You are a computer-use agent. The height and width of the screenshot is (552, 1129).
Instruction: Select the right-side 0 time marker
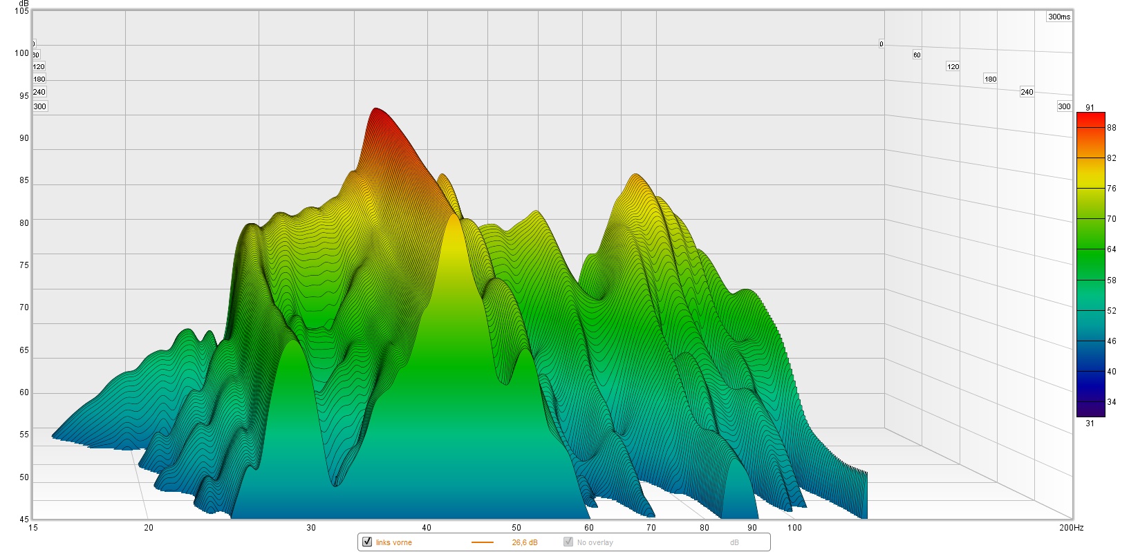881,44
